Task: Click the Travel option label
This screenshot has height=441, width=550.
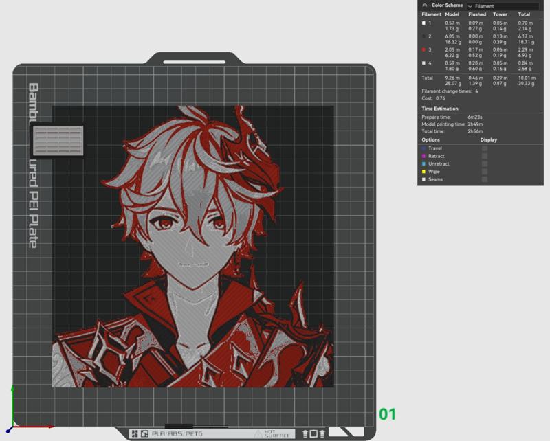Action: (x=435, y=148)
